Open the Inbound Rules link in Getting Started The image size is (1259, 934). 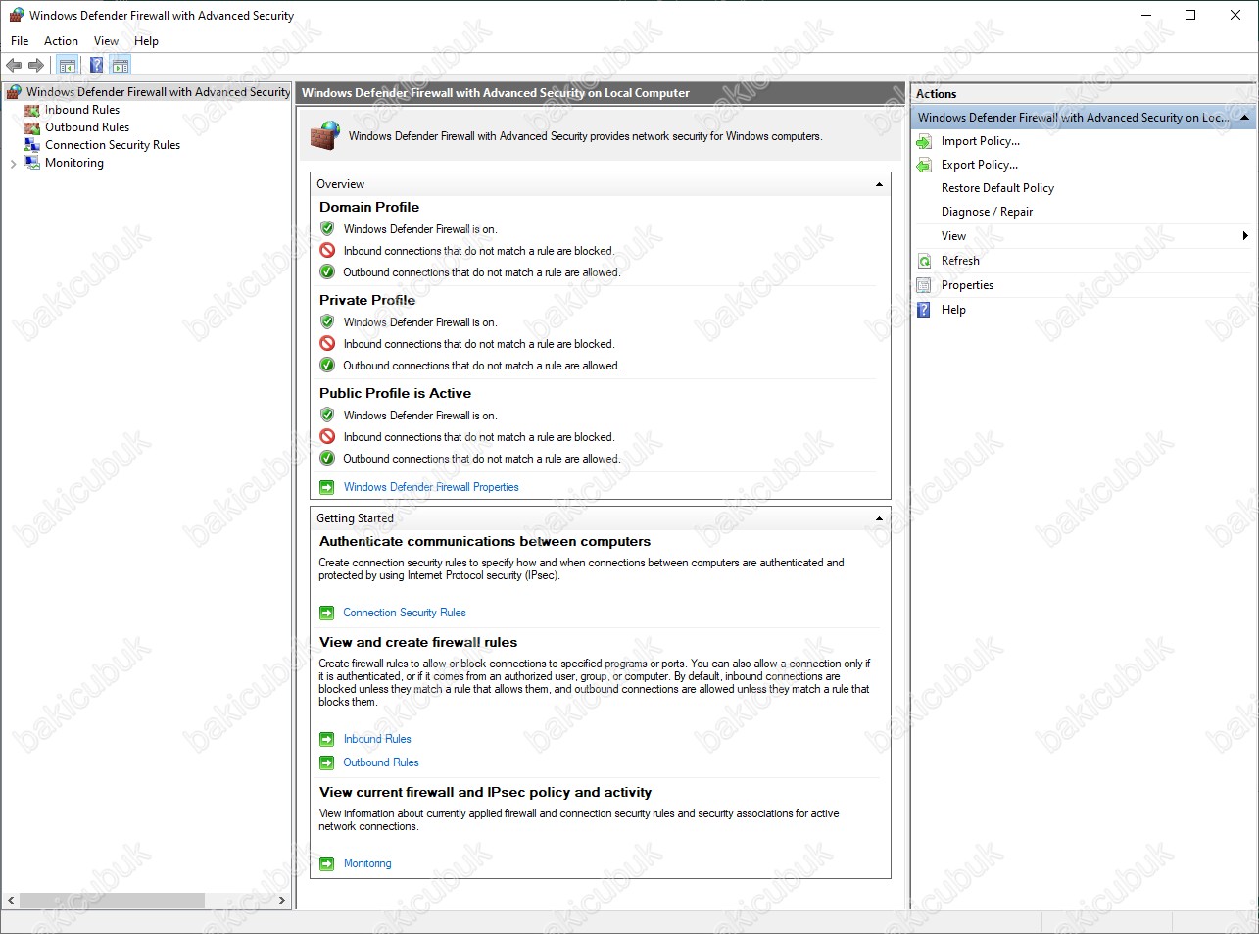(377, 739)
